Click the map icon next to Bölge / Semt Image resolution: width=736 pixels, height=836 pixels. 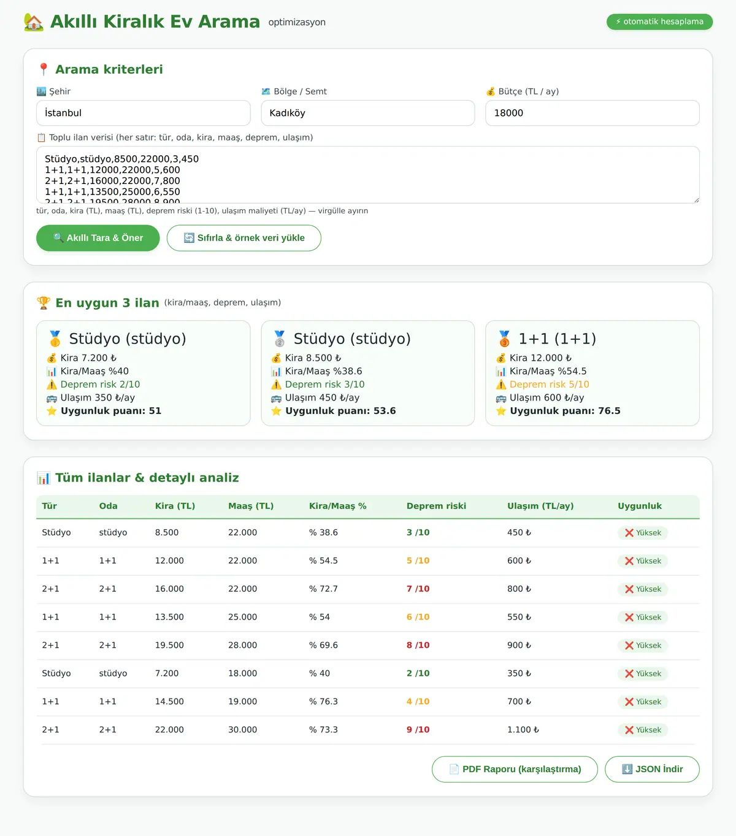[x=266, y=91]
